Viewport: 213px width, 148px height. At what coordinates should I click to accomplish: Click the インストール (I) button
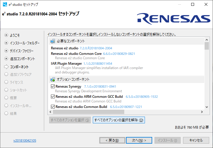point(168,140)
